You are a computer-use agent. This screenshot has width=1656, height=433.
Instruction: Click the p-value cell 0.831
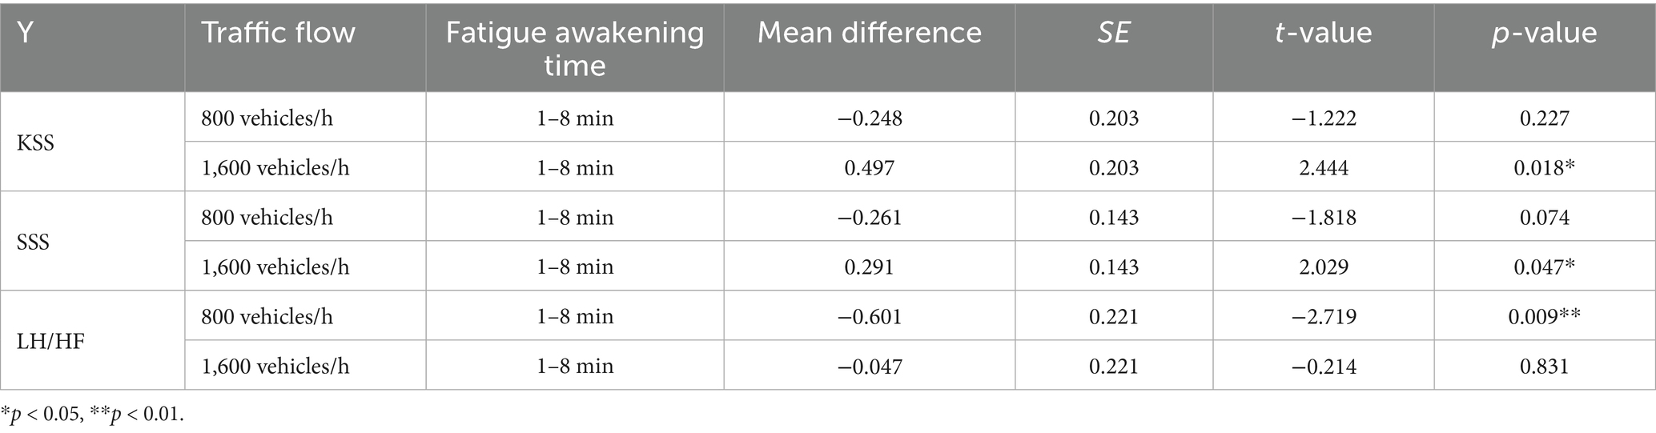point(1544,367)
